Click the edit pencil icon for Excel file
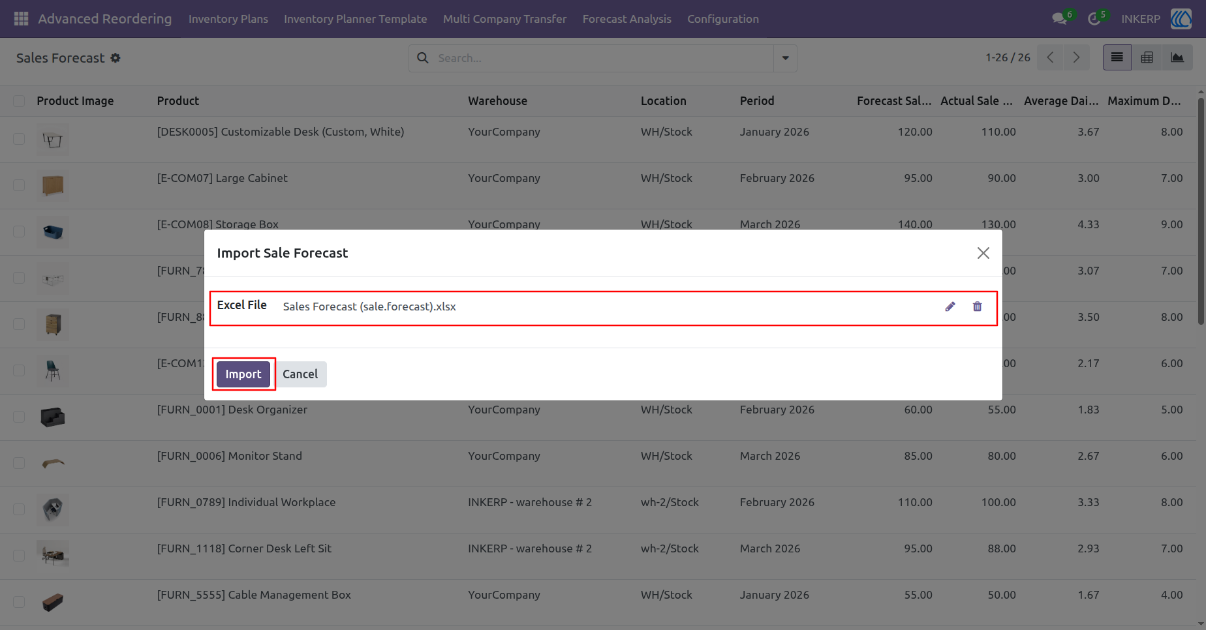The width and height of the screenshot is (1206, 630). point(950,307)
